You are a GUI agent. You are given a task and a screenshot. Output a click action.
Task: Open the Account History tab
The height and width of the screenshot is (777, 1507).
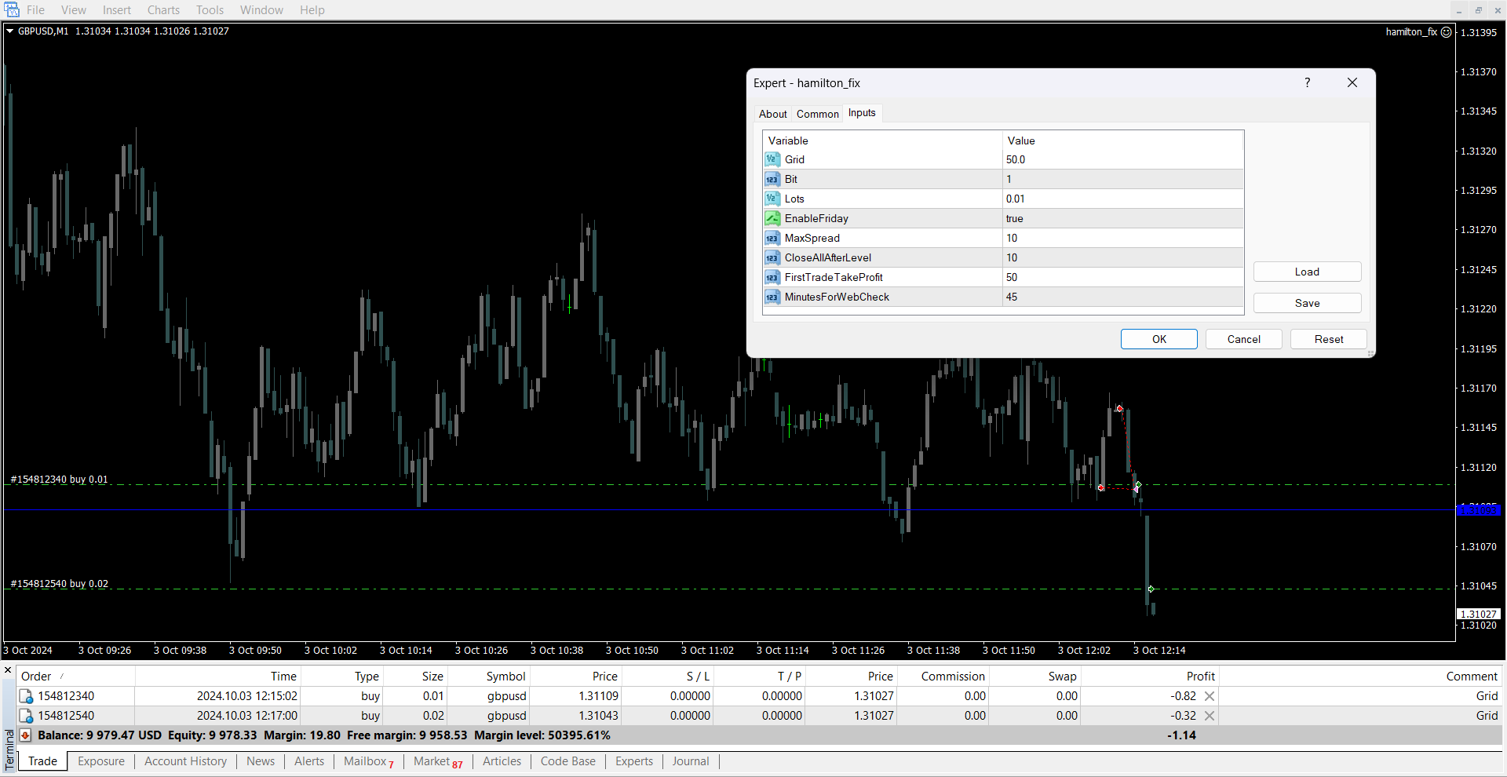185,761
